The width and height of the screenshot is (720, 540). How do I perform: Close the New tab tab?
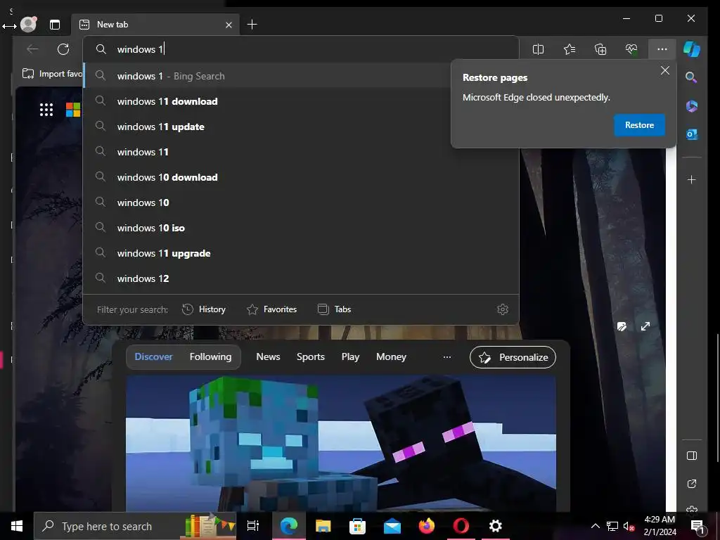click(229, 25)
